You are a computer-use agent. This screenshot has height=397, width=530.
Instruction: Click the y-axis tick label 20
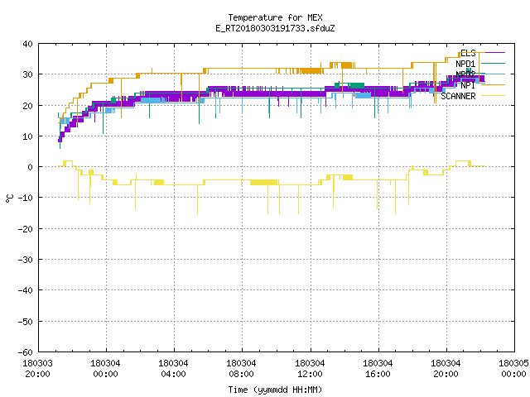pos(27,106)
